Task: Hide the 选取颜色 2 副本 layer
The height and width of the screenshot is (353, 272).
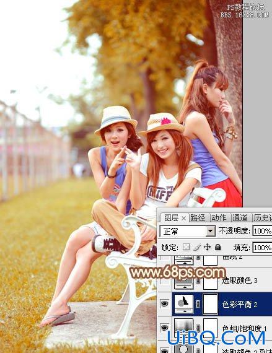Action: [165, 350]
